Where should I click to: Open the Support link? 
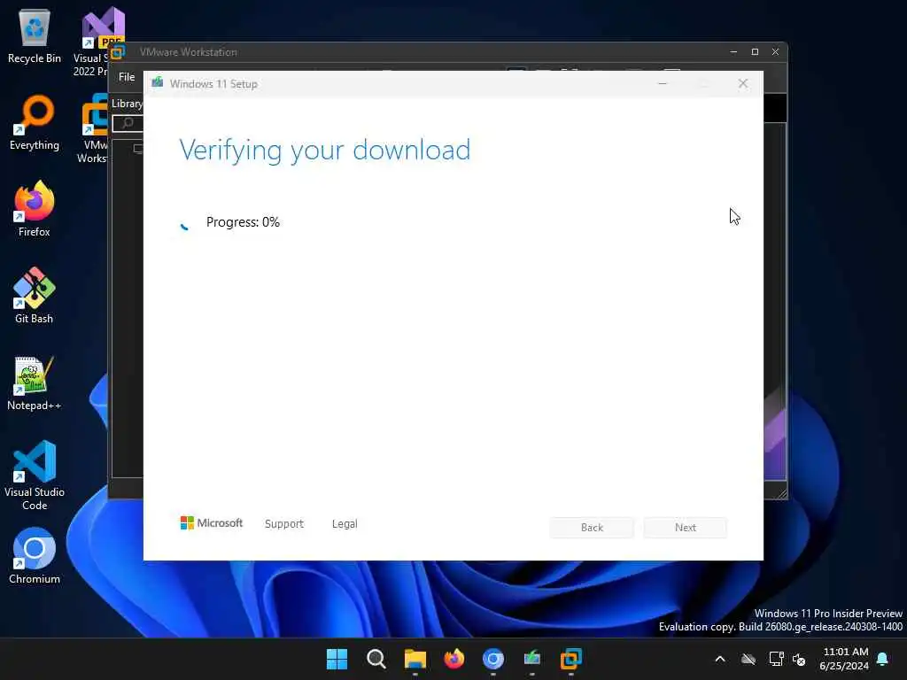284,524
